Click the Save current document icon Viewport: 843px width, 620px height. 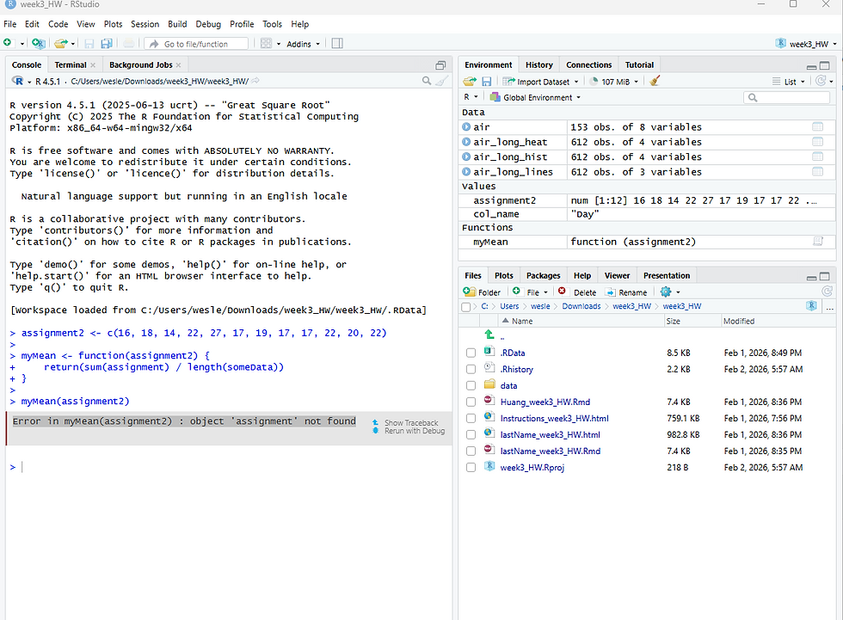[89, 44]
